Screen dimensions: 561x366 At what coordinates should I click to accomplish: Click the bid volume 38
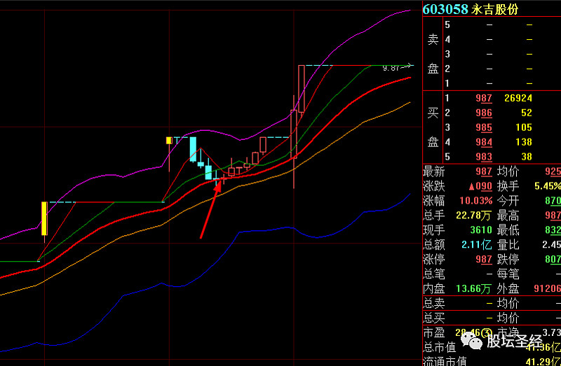(x=527, y=157)
